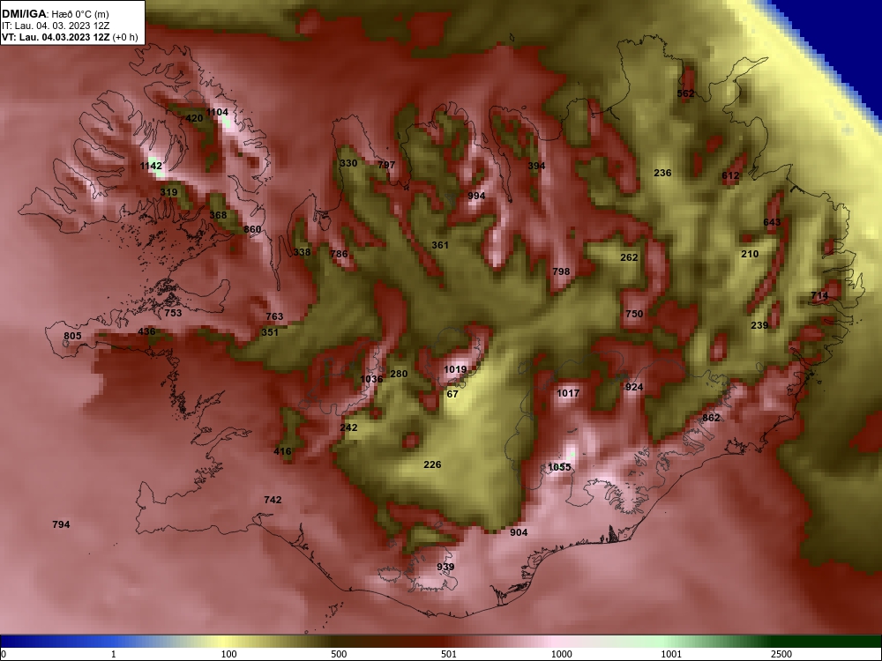
Task: Click the 226 value label
Action: point(432,464)
